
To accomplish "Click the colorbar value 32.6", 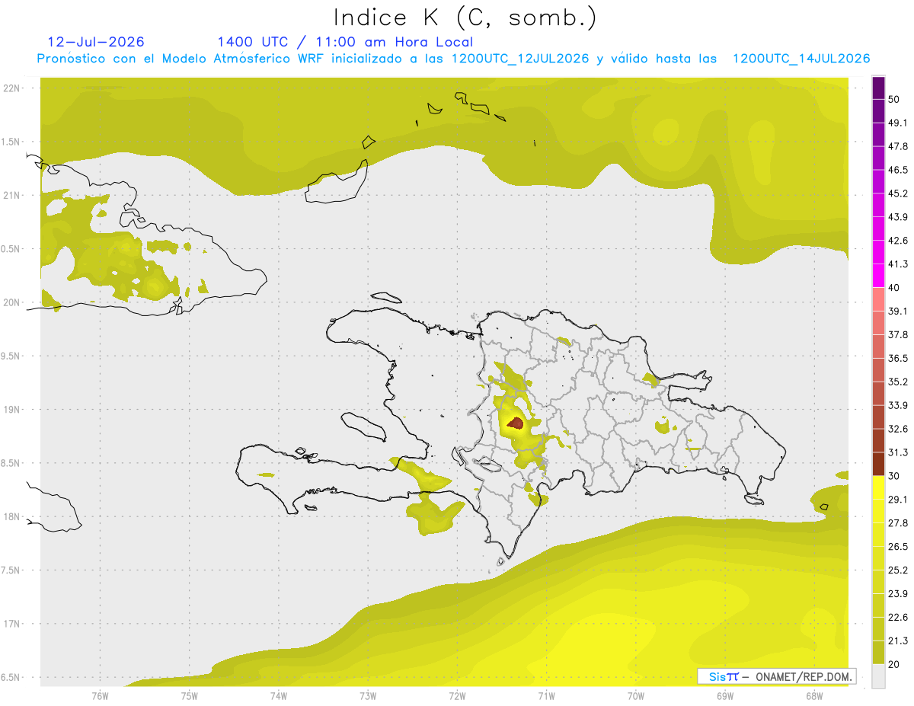I will tap(898, 429).
